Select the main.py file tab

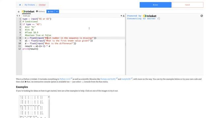(x=26, y=16)
